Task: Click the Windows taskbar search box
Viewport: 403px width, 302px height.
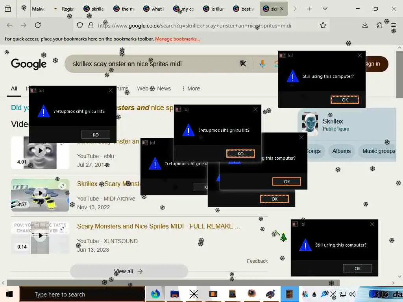Action: [82, 294]
